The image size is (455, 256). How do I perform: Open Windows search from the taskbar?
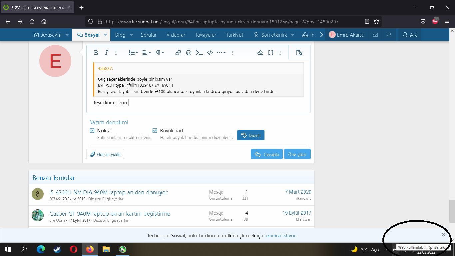tap(24, 249)
